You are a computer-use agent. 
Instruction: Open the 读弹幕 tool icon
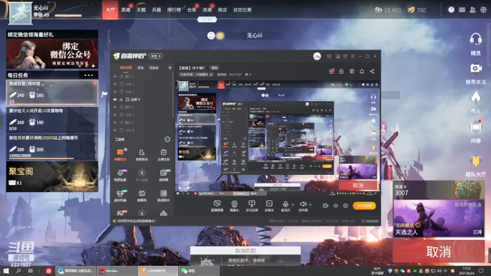tap(163, 175)
